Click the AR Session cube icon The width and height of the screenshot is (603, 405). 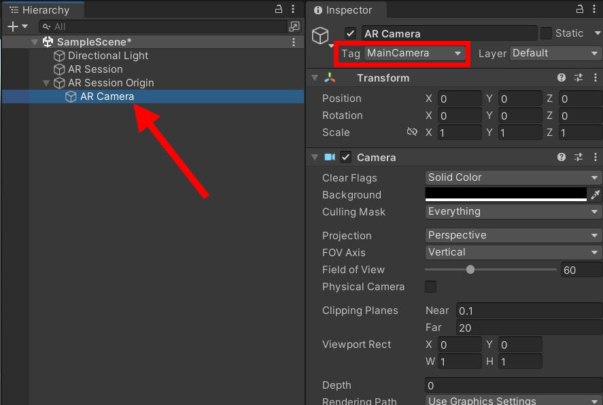(x=59, y=69)
